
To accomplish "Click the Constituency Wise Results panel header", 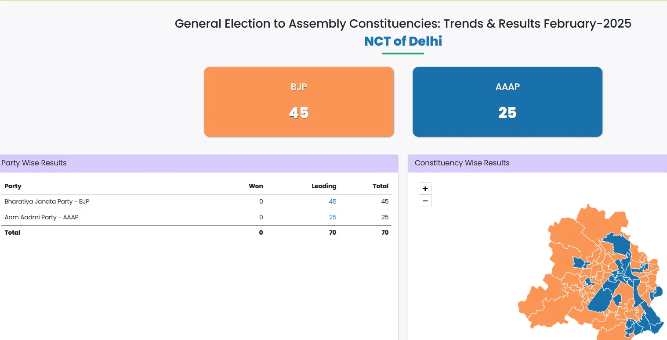I will point(462,163).
